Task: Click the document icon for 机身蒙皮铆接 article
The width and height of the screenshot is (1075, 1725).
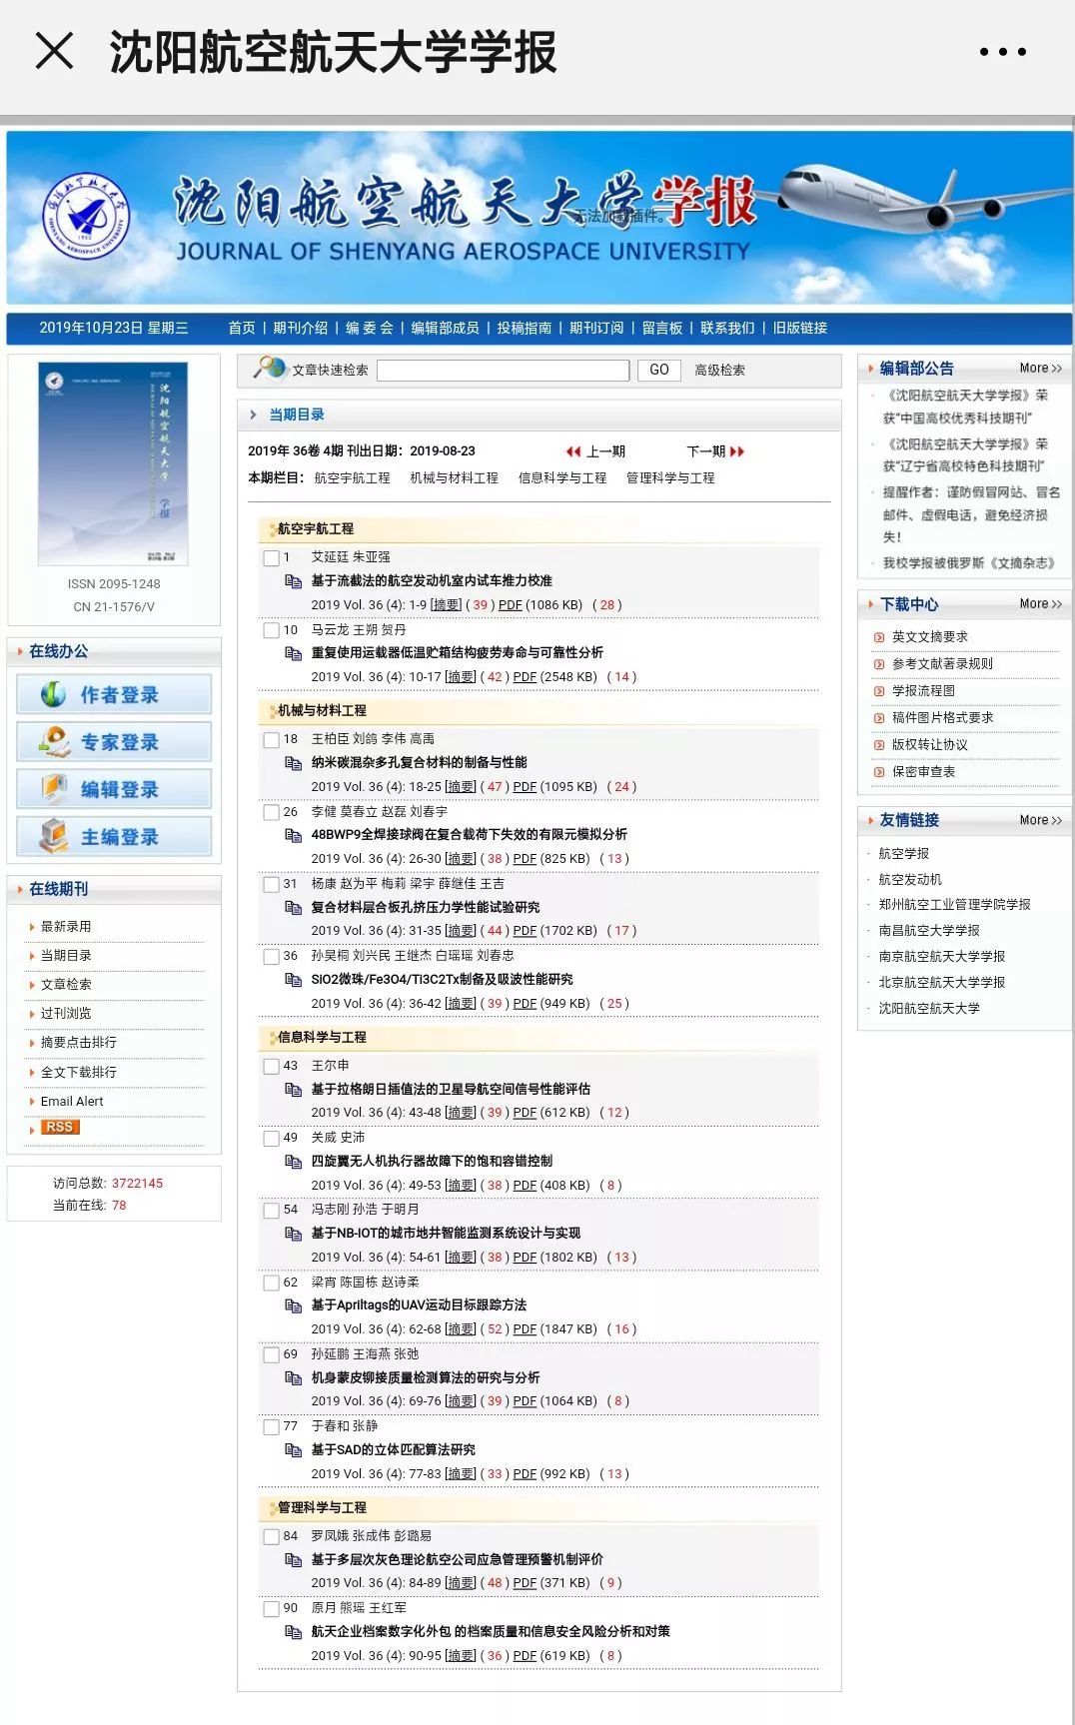Action: [x=294, y=1378]
